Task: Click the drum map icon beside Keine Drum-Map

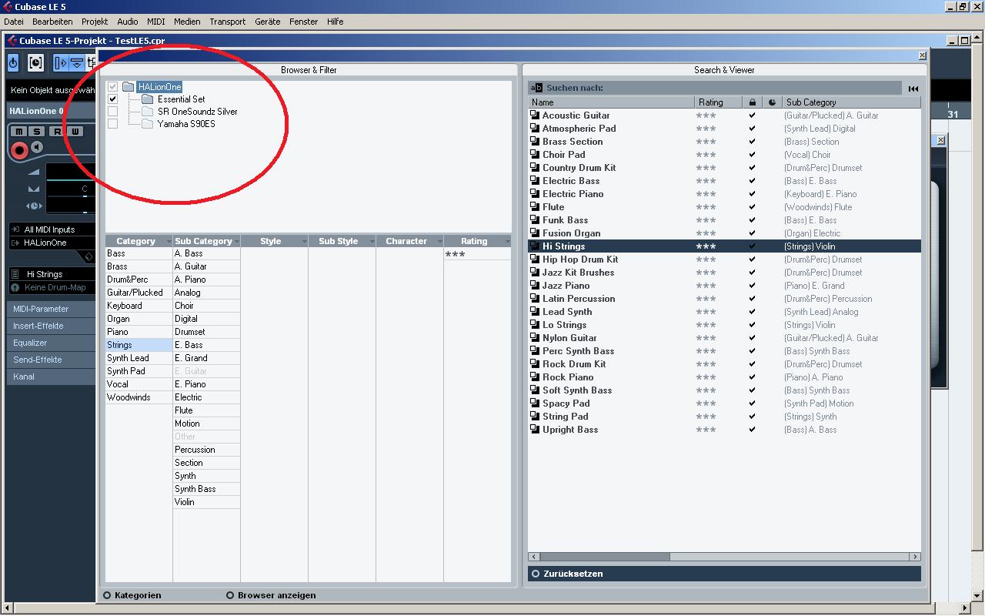Action: [x=15, y=287]
